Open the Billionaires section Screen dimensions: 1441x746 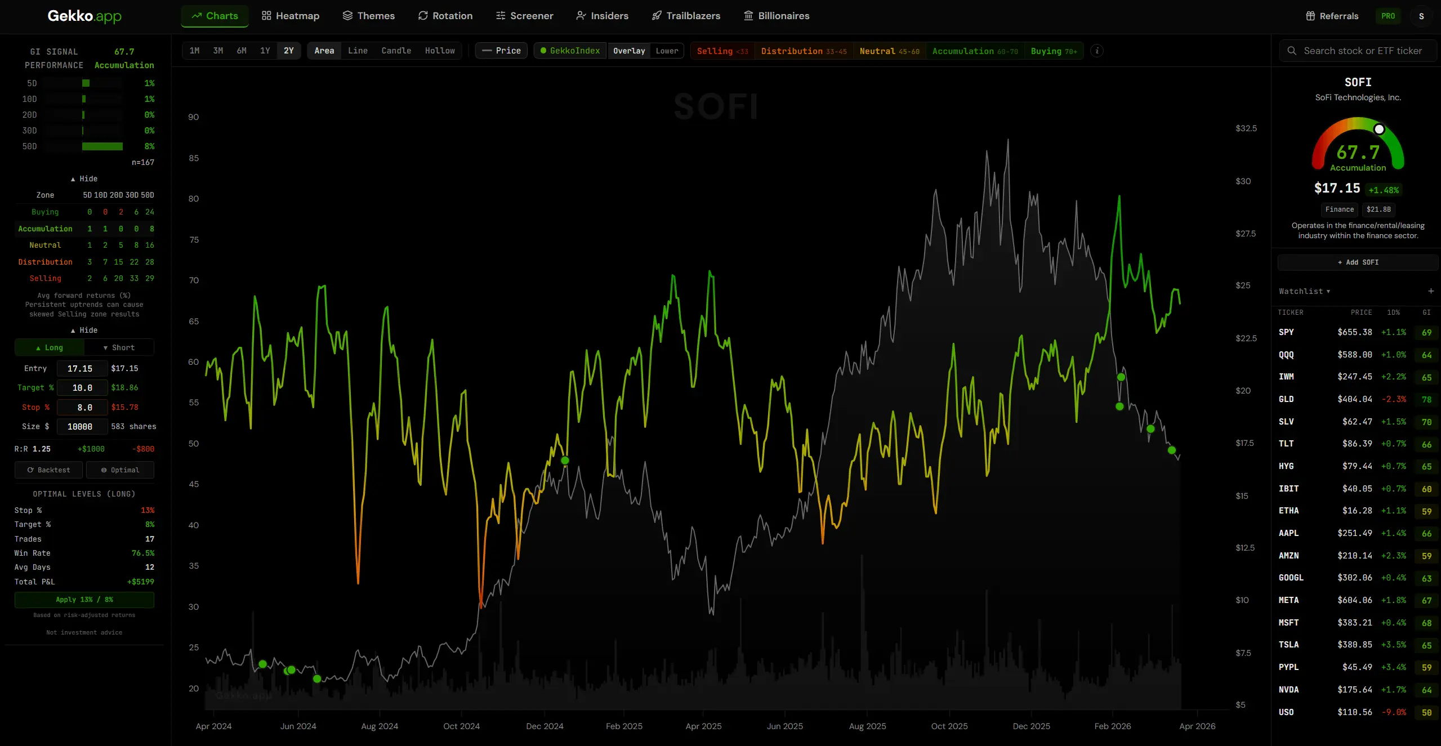pyautogui.click(x=776, y=16)
